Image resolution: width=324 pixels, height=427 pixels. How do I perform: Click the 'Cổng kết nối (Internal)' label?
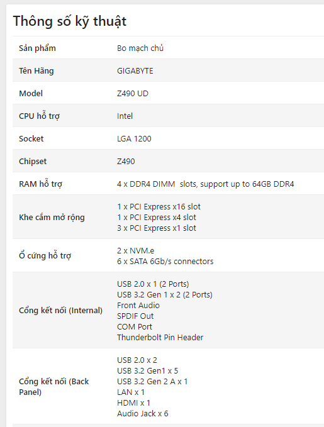click(x=60, y=311)
